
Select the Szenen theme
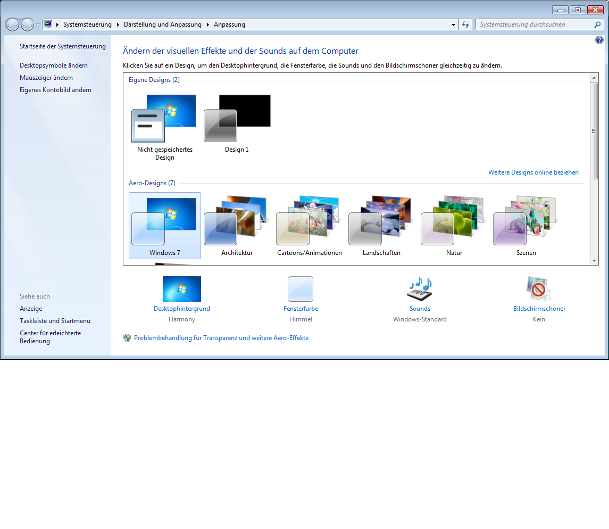[x=526, y=226]
